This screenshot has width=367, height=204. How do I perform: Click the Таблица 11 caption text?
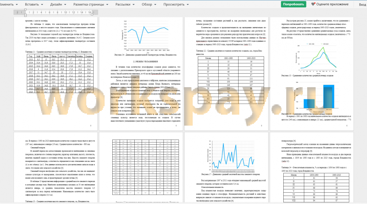58,52
